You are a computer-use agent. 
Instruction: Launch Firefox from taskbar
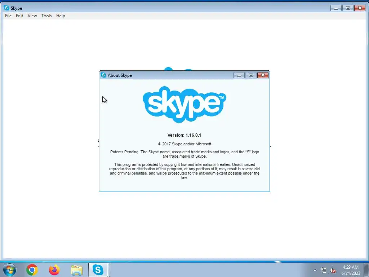[54, 270]
